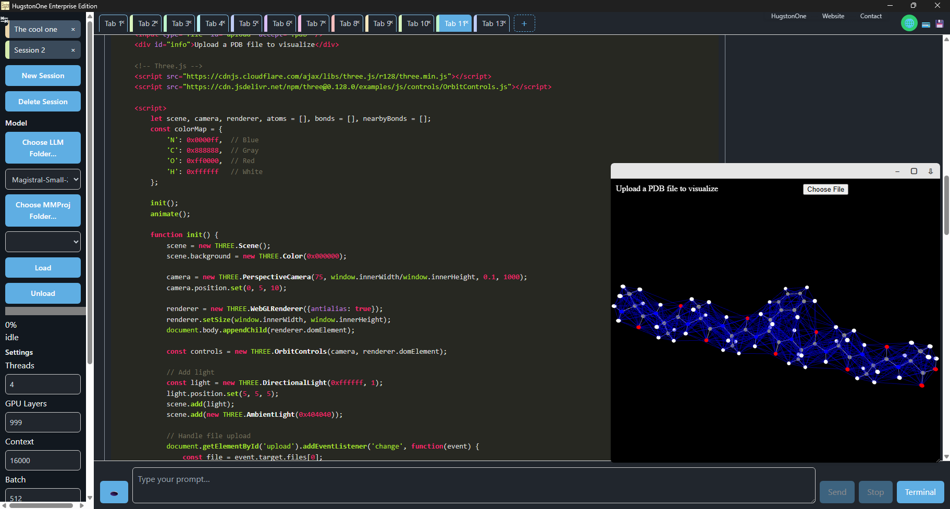Viewport: 950px width, 509px height.
Task: Open the Website link
Action: (833, 16)
